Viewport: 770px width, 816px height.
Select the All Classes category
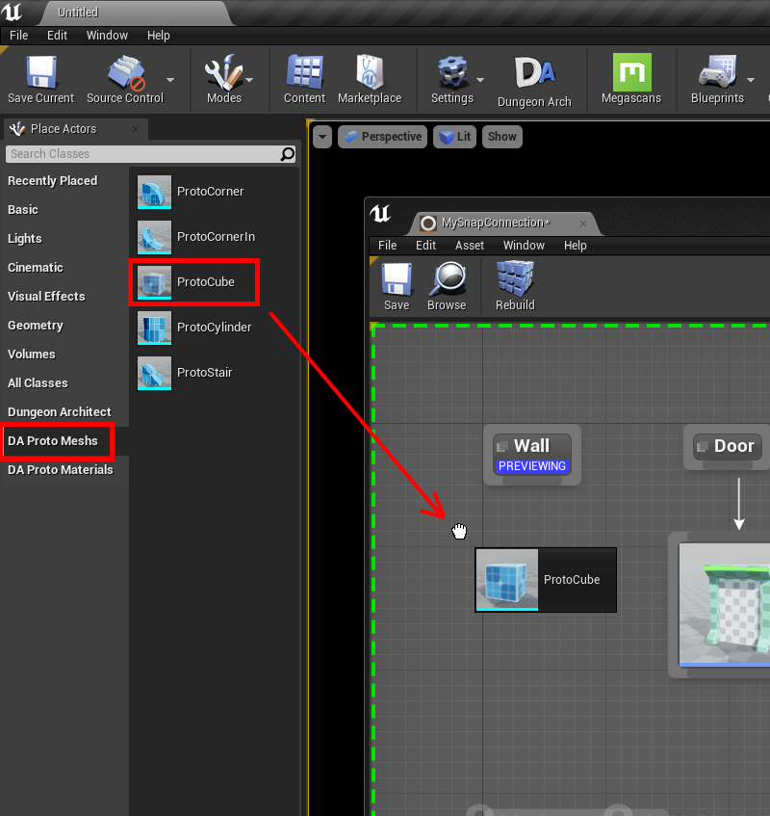click(38, 383)
